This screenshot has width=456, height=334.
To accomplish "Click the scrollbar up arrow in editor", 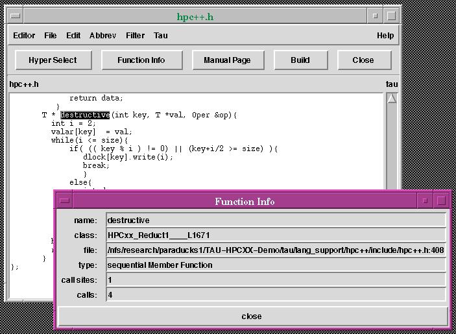I will [392, 99].
